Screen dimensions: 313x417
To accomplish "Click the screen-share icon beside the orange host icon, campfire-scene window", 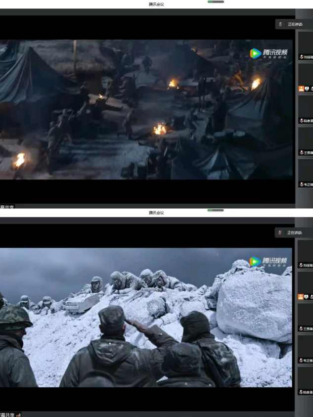I will [x=307, y=89].
